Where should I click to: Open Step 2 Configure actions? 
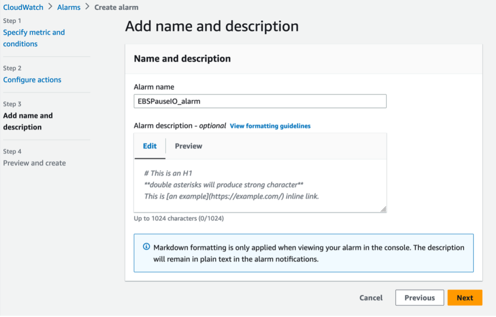[x=32, y=80]
